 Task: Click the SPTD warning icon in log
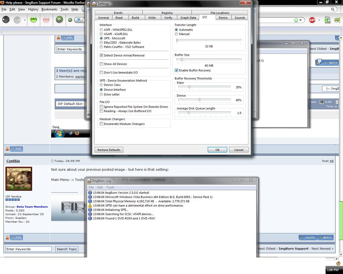[90, 205]
